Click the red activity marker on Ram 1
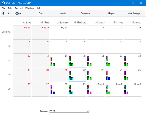146x115 pixels. point(88,86)
